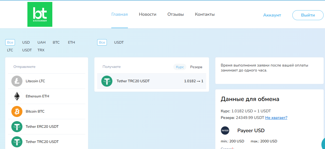Viewport: 325px width, 149px height.
Task: Filter send currencies by BTC
Action: 56,42
